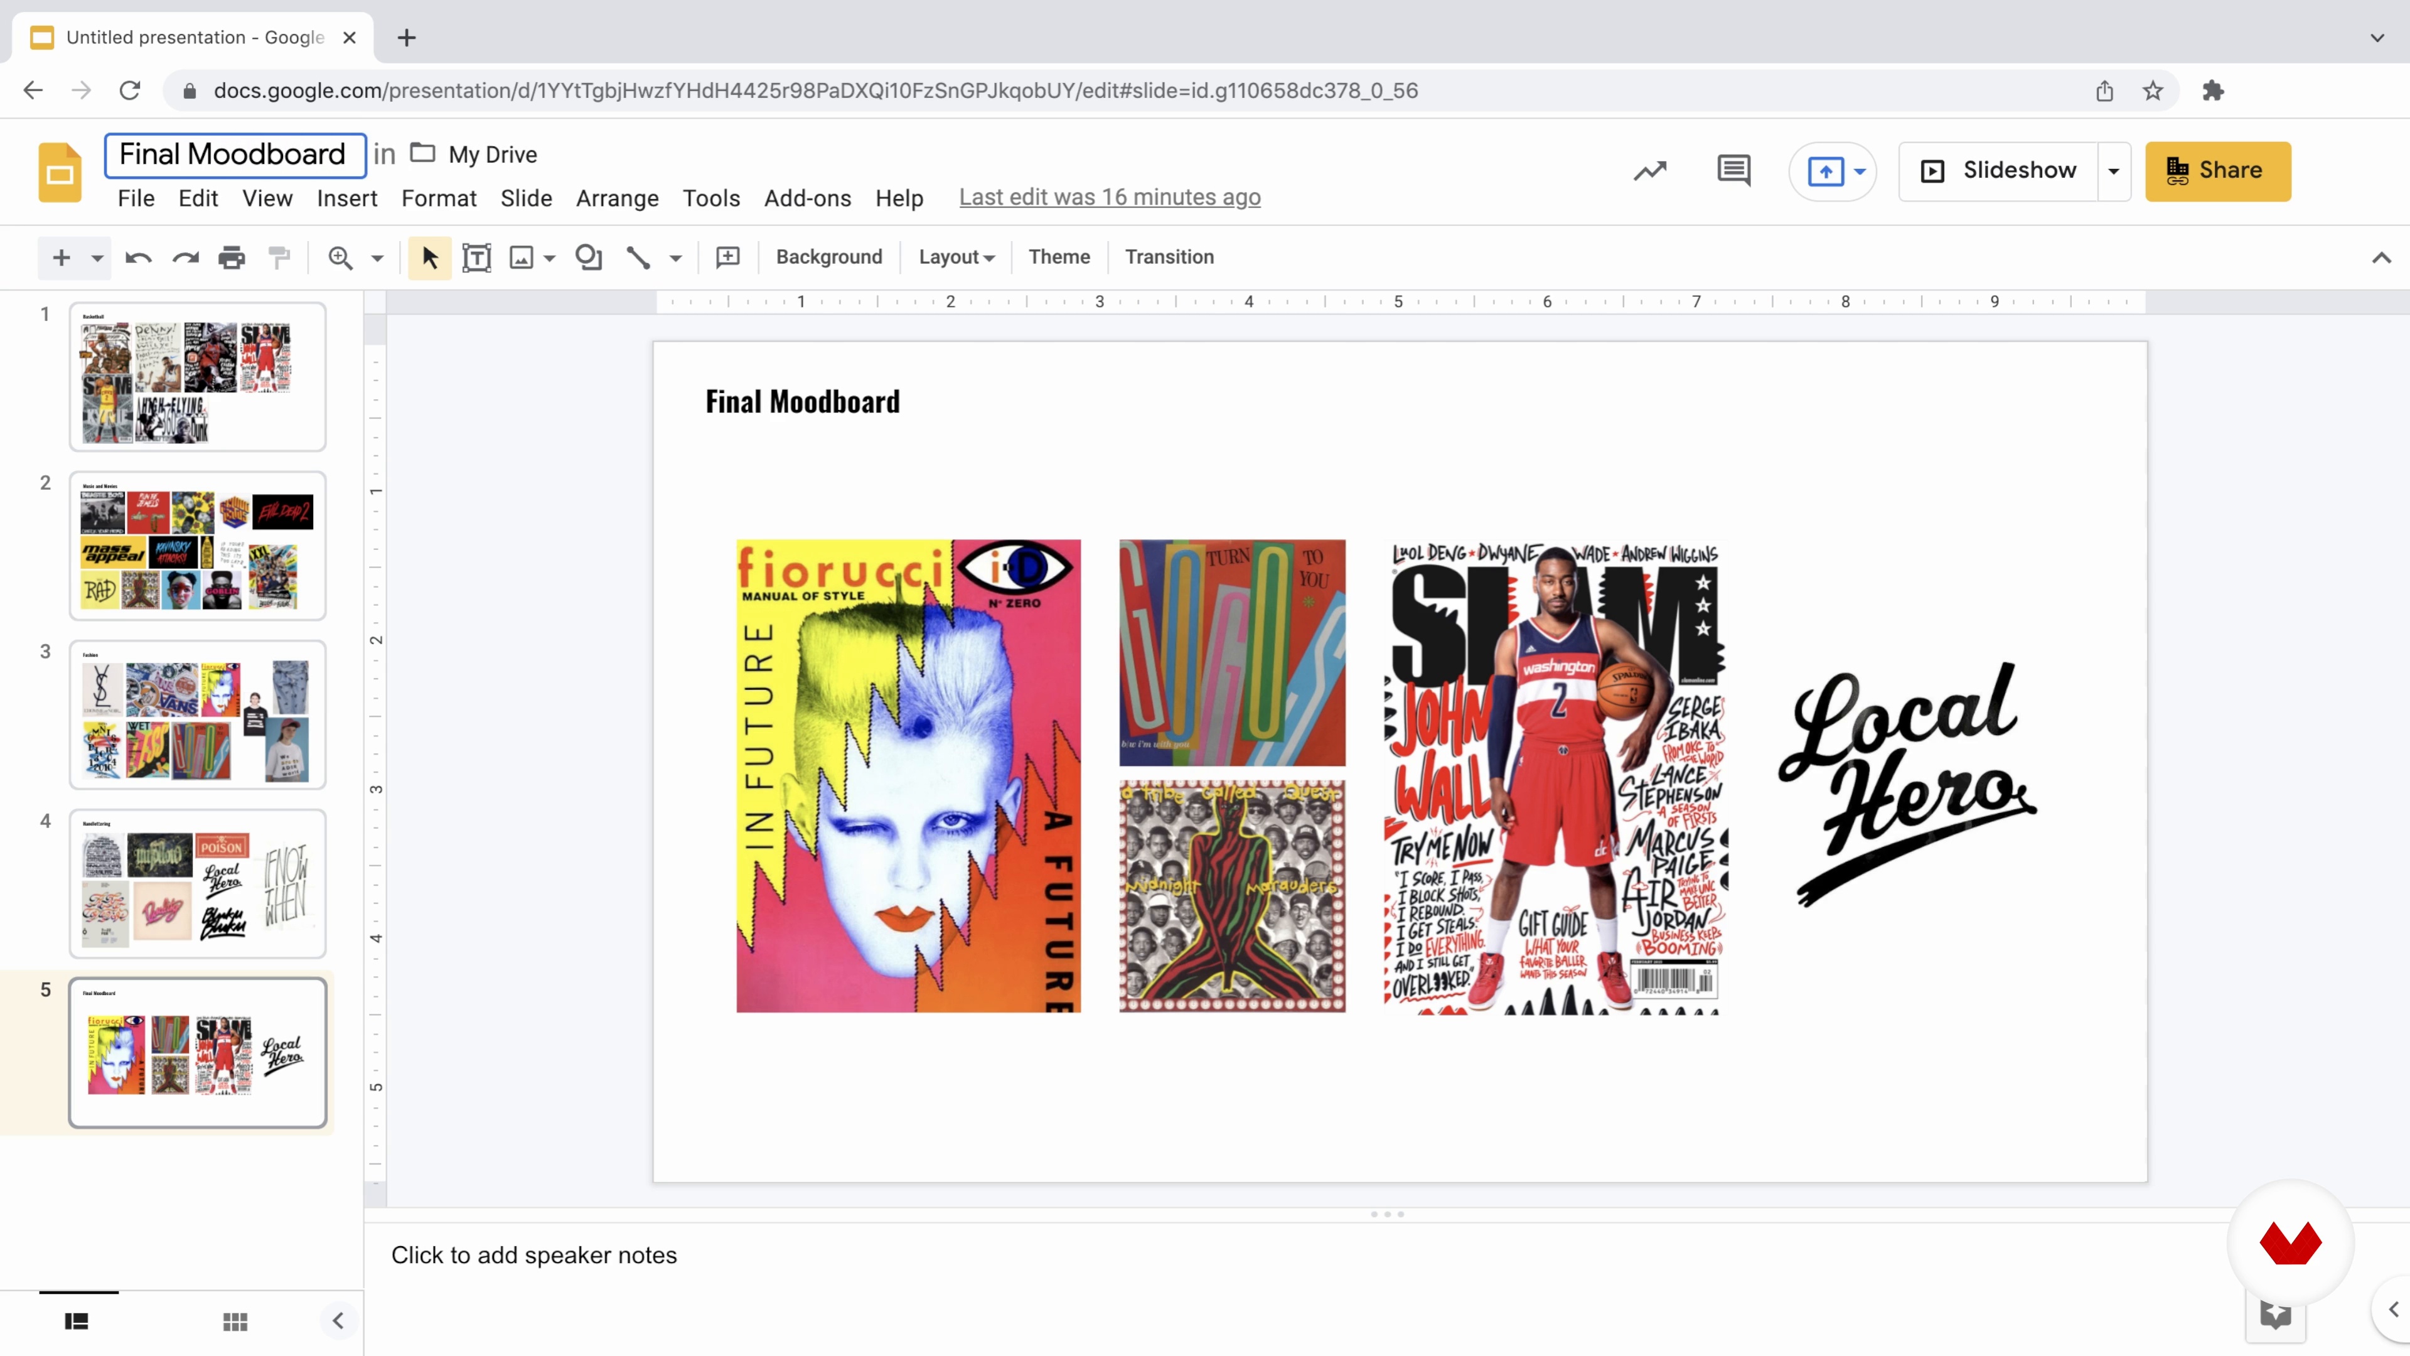The image size is (2410, 1356).
Task: Click the Add comment icon in toolbar
Action: pos(728,257)
